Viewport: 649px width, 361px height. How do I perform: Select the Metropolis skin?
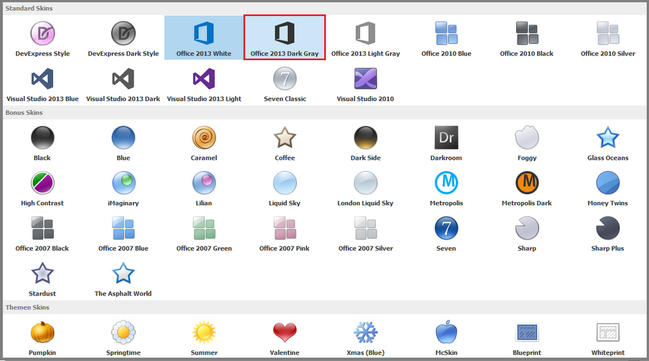click(446, 188)
